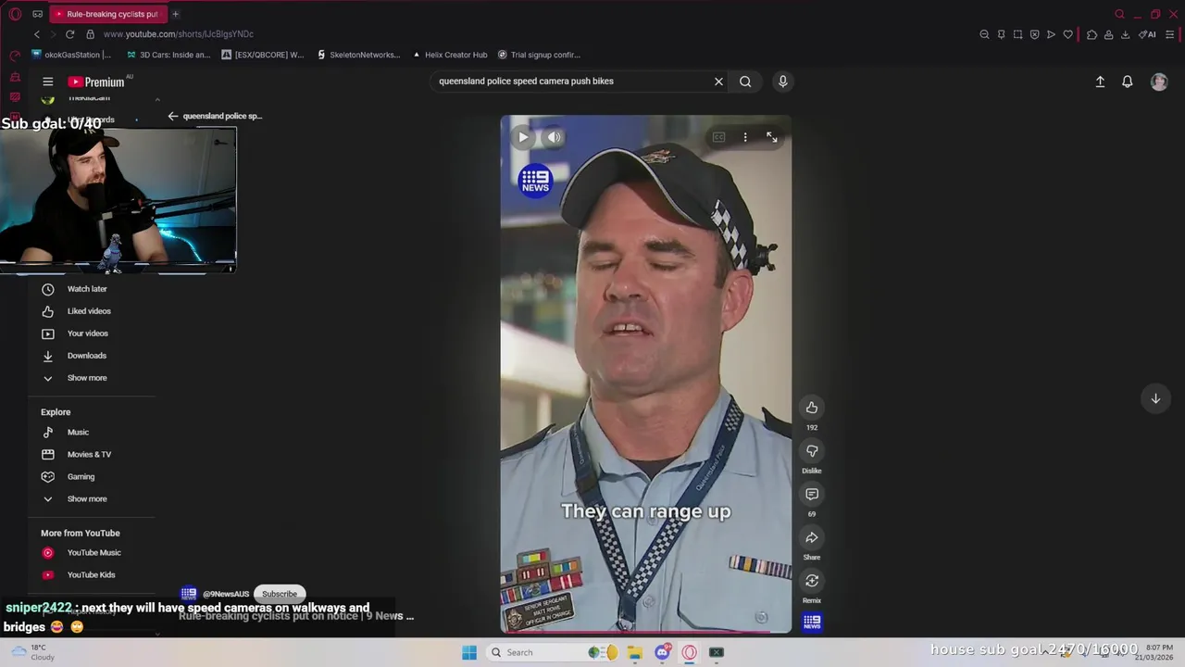Open Opera extensions puzzle icon

(1091, 34)
